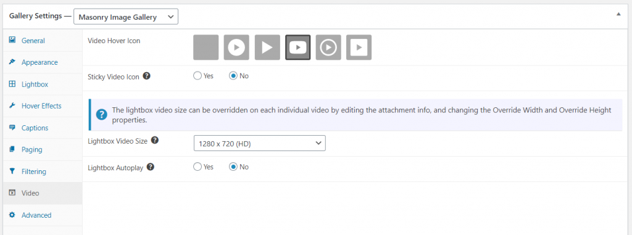Open the Lightbox Video Size dropdown
Screen dimensions: 632x235
click(260, 143)
